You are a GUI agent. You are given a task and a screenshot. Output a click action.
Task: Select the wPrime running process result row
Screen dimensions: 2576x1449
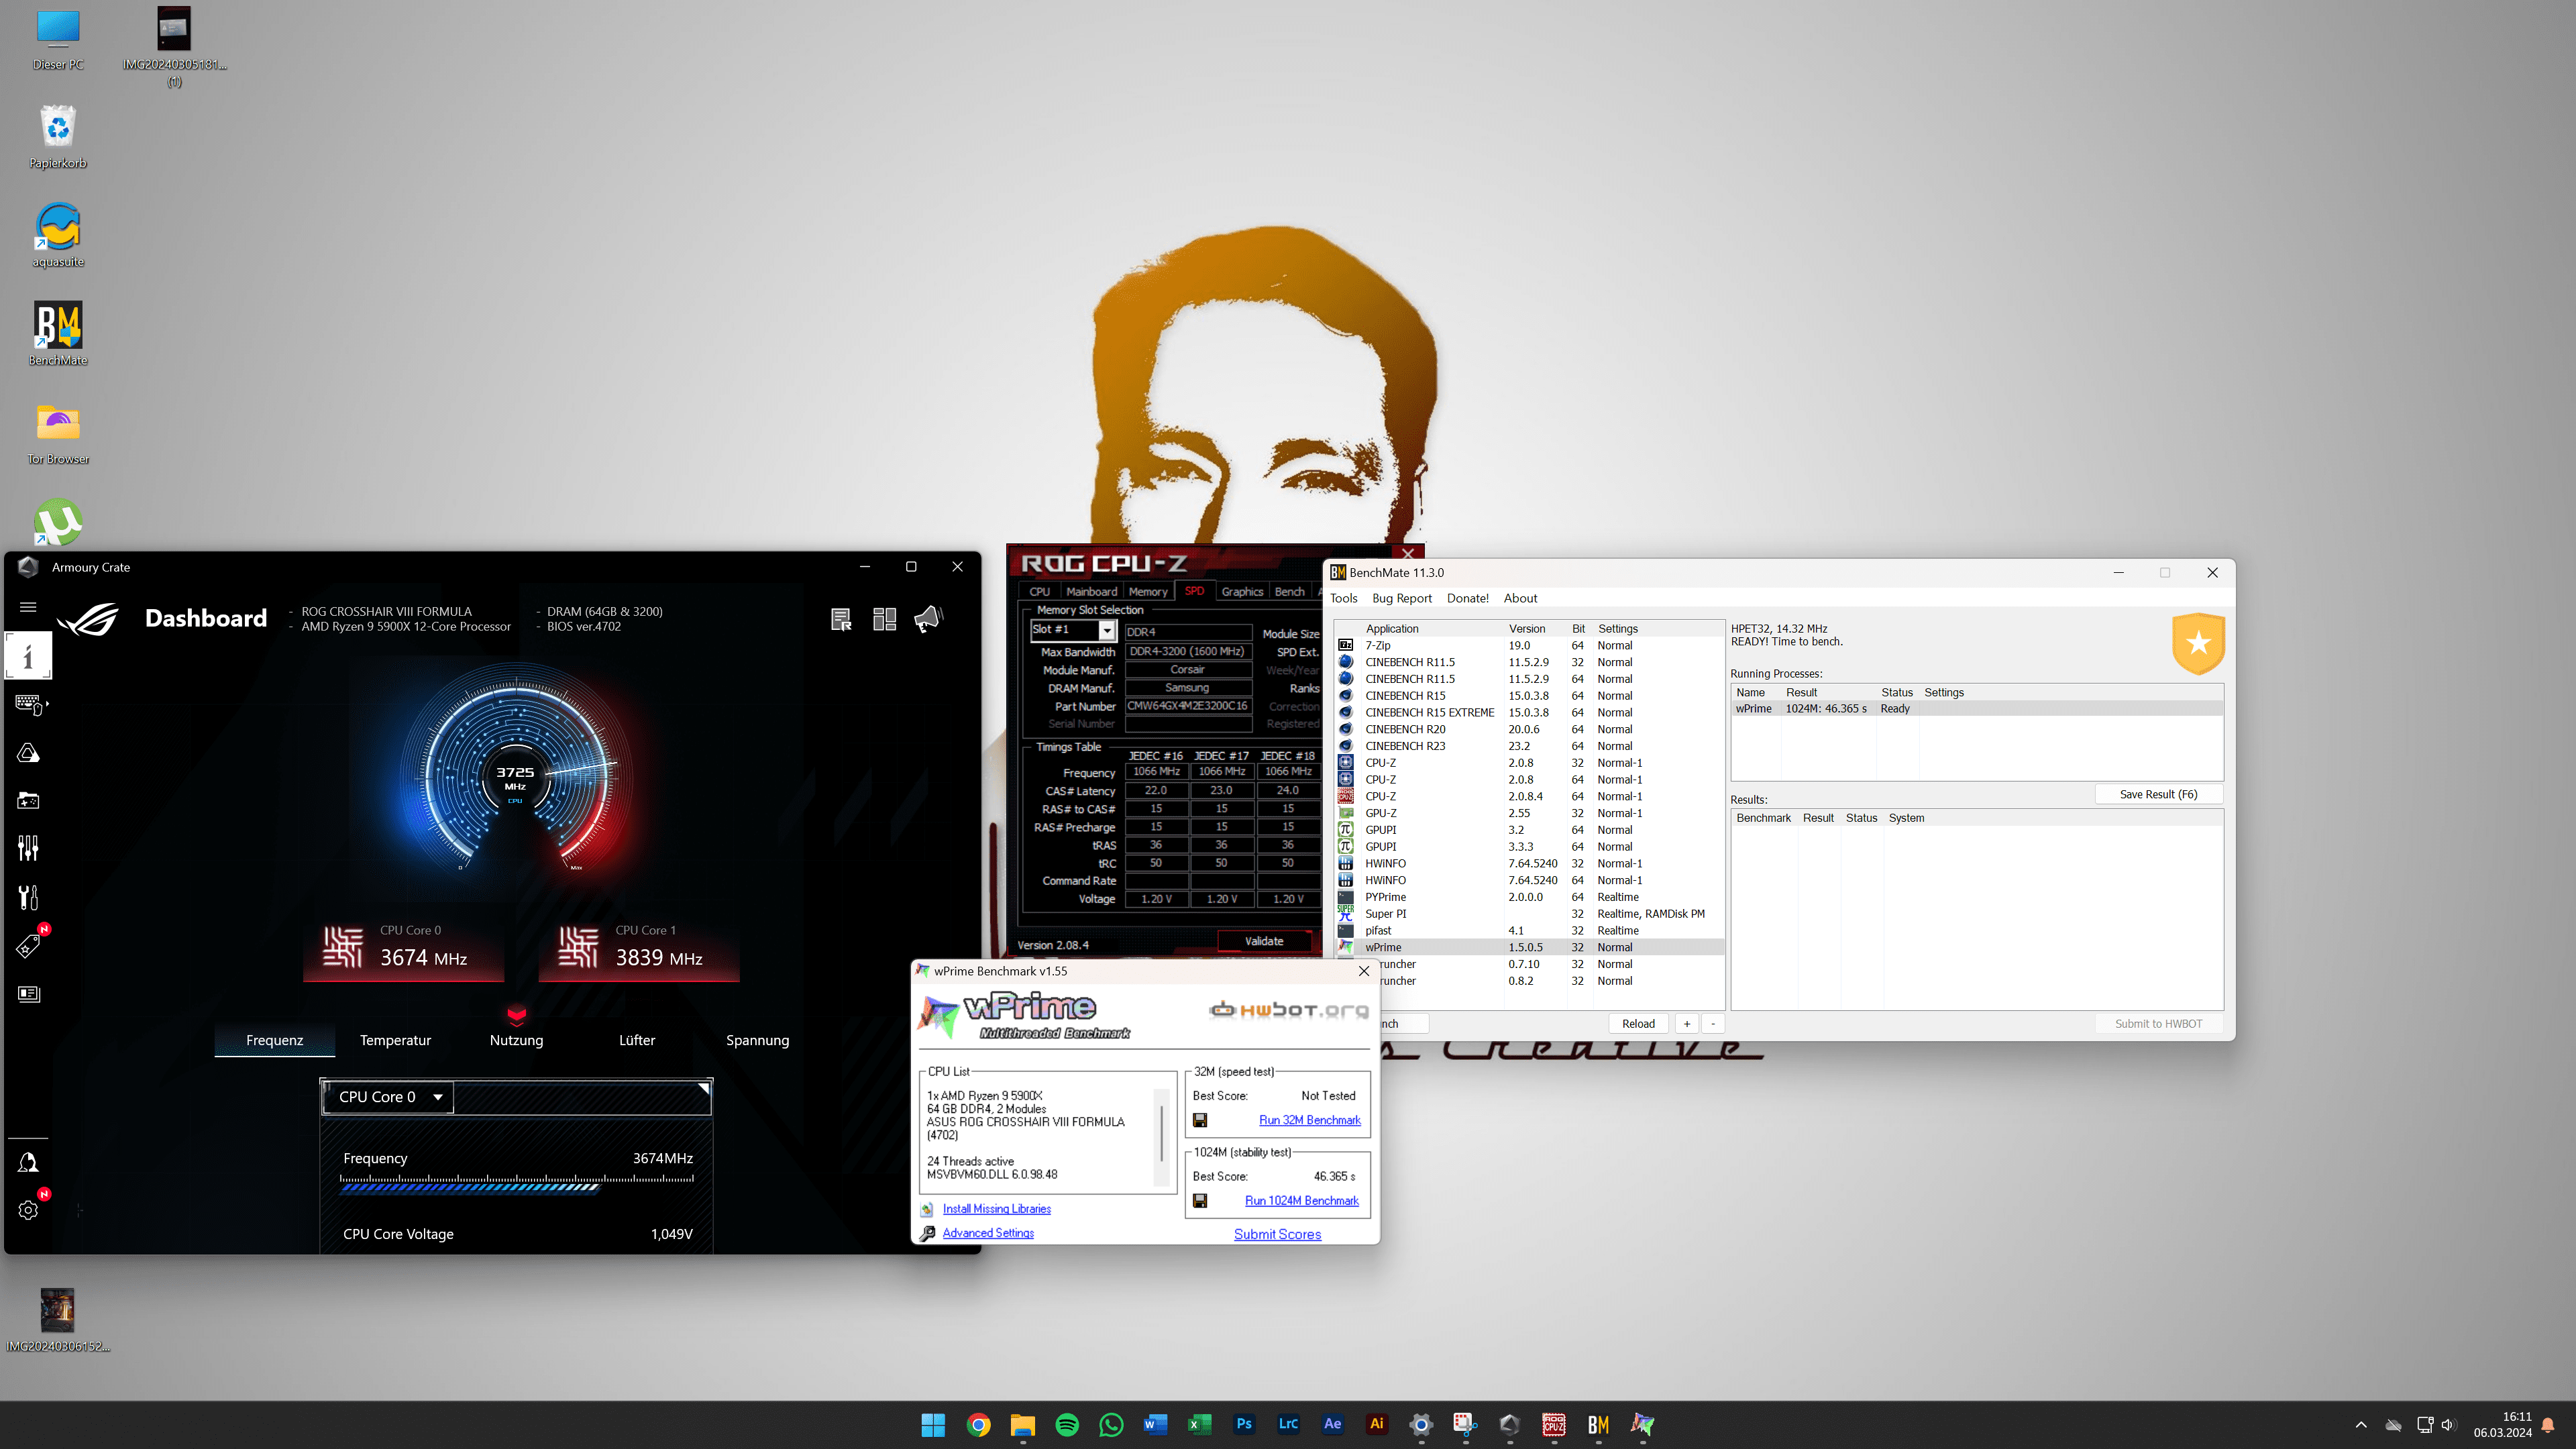click(x=1977, y=709)
